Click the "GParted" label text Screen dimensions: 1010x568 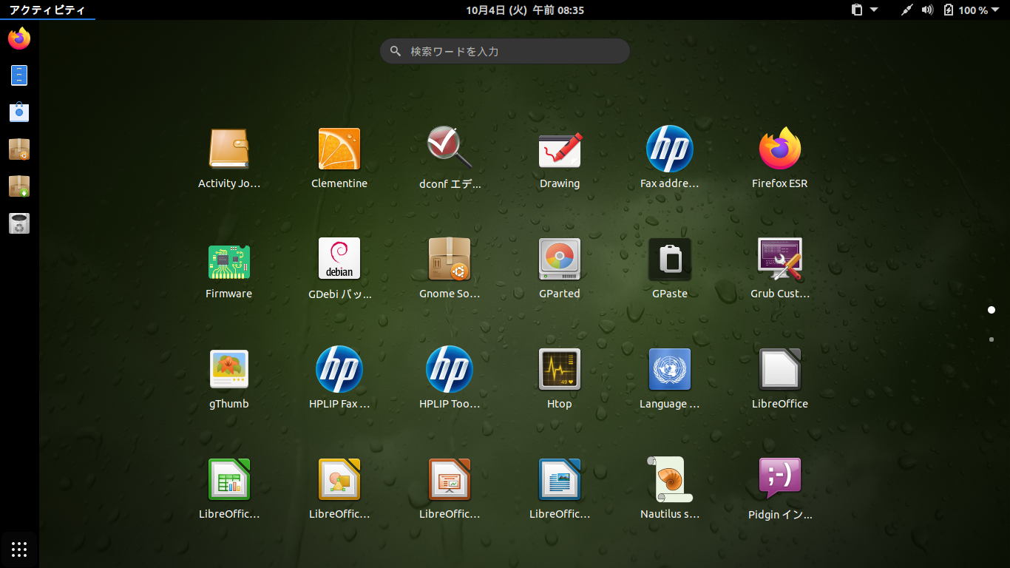pyautogui.click(x=560, y=294)
